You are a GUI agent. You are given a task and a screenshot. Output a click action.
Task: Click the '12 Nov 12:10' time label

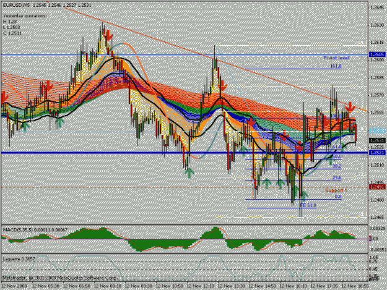[x=201, y=286]
